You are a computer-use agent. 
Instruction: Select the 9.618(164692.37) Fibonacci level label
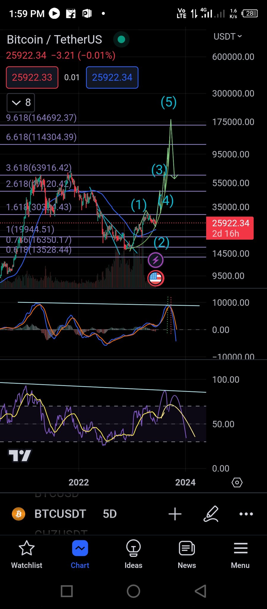tap(41, 118)
